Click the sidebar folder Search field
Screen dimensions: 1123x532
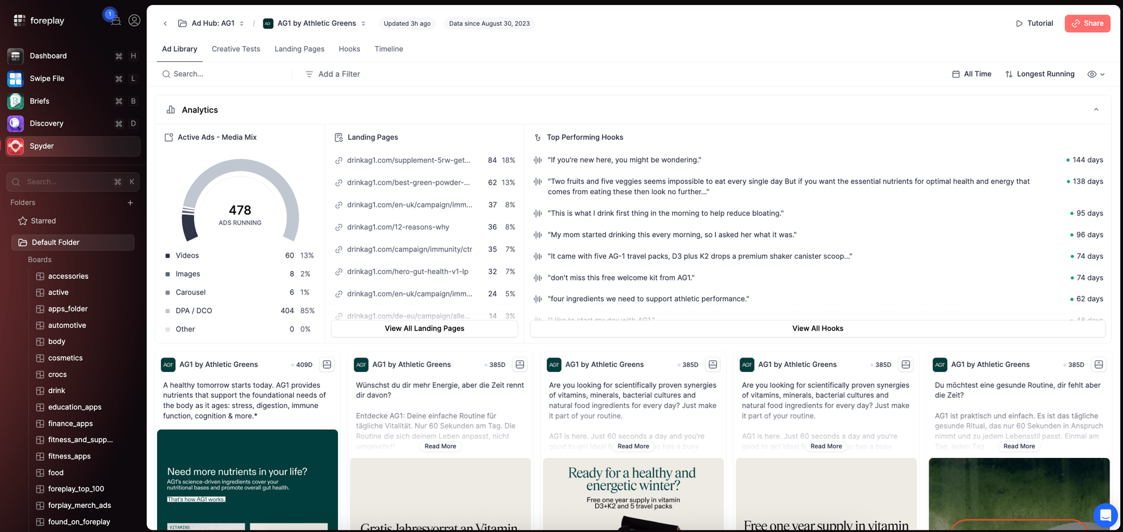click(73, 182)
